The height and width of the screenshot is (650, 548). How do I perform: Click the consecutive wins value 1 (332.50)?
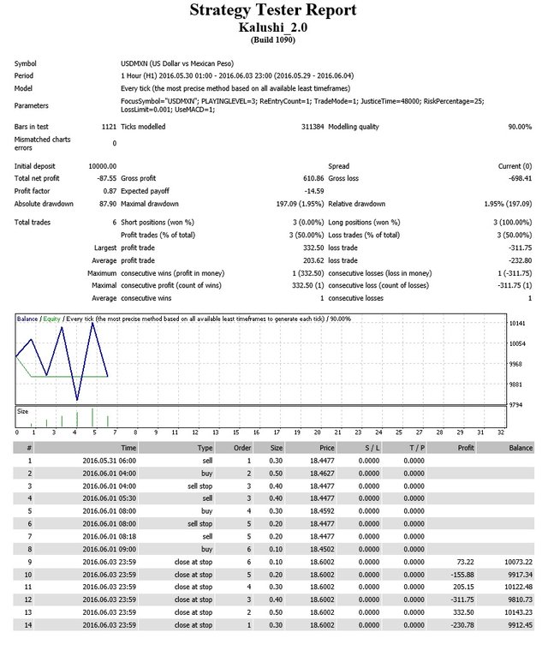pyautogui.click(x=308, y=273)
